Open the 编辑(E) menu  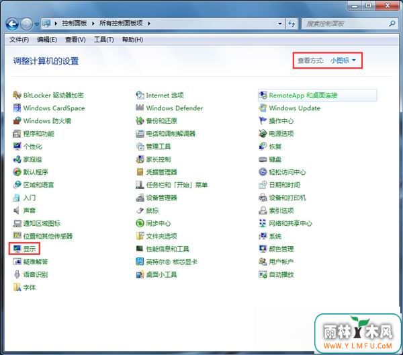(x=47, y=40)
